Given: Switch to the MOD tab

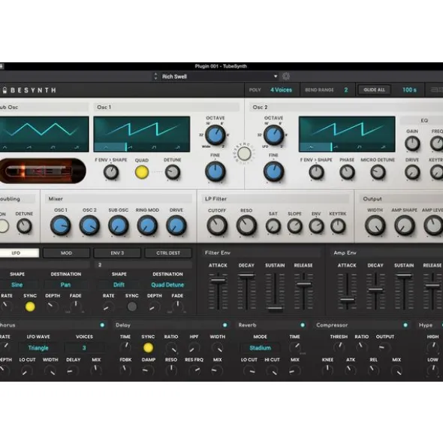Looking at the screenshot, I should tap(67, 253).
